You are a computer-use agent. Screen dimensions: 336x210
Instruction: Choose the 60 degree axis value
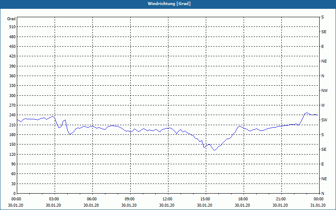coord(14,174)
